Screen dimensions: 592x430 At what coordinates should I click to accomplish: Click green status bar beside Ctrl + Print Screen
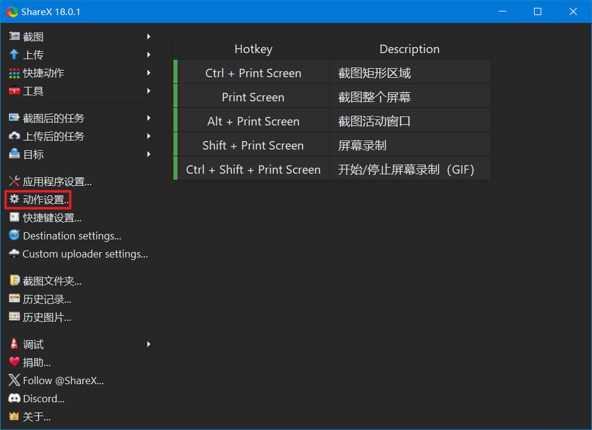[x=176, y=73]
